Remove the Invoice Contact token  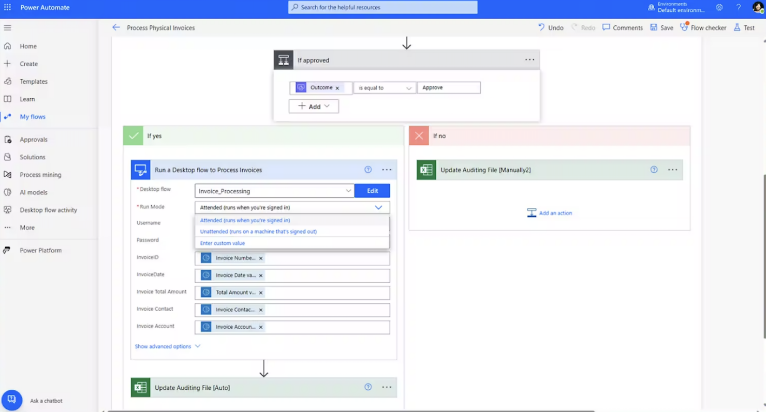[x=261, y=310]
